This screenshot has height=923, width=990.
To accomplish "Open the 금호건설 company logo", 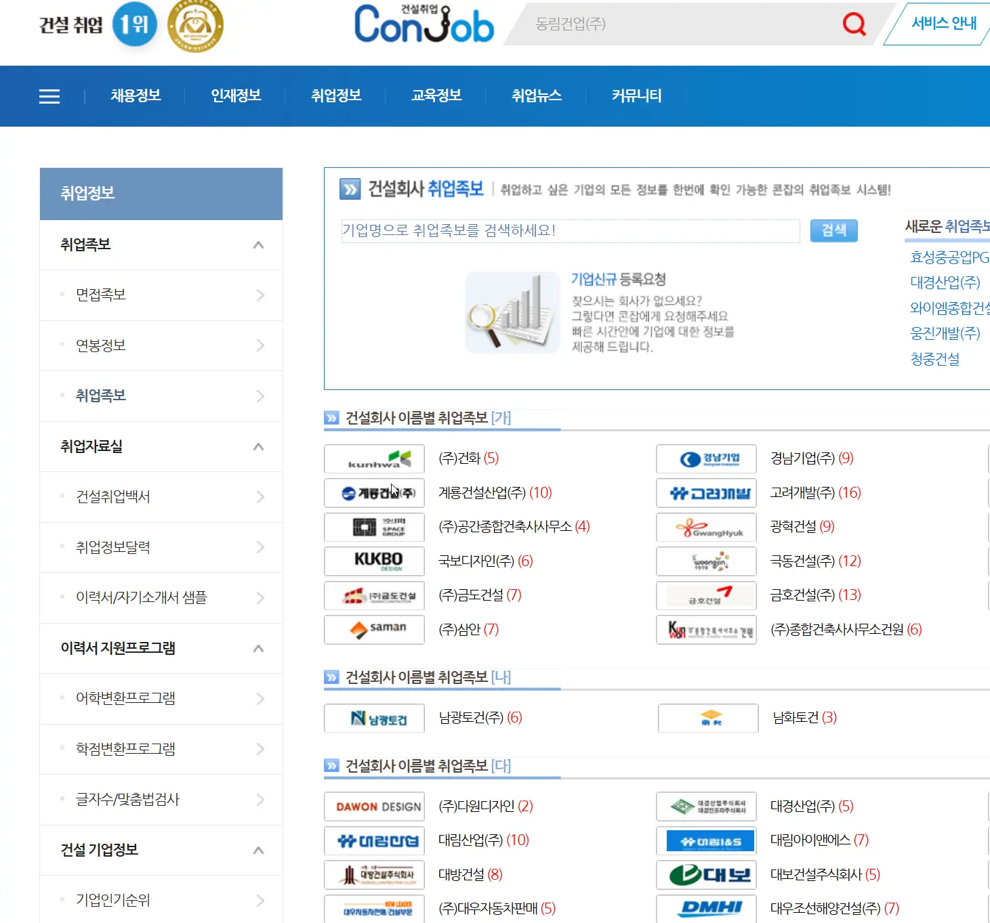I will (707, 595).
